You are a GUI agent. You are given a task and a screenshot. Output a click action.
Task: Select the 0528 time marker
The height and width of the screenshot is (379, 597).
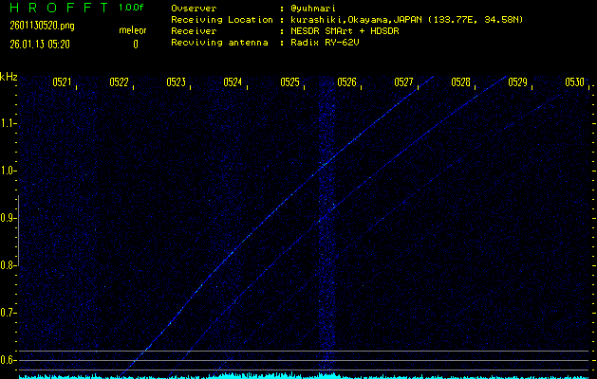click(461, 82)
